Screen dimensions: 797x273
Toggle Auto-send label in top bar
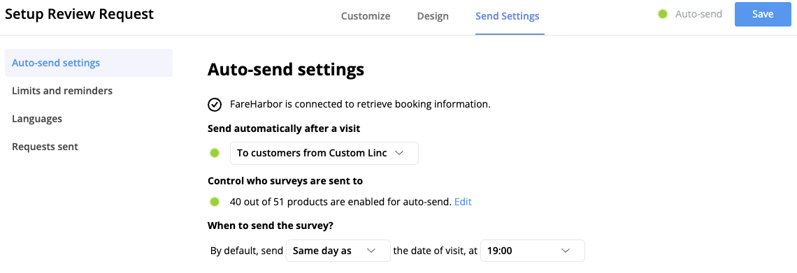[698, 14]
